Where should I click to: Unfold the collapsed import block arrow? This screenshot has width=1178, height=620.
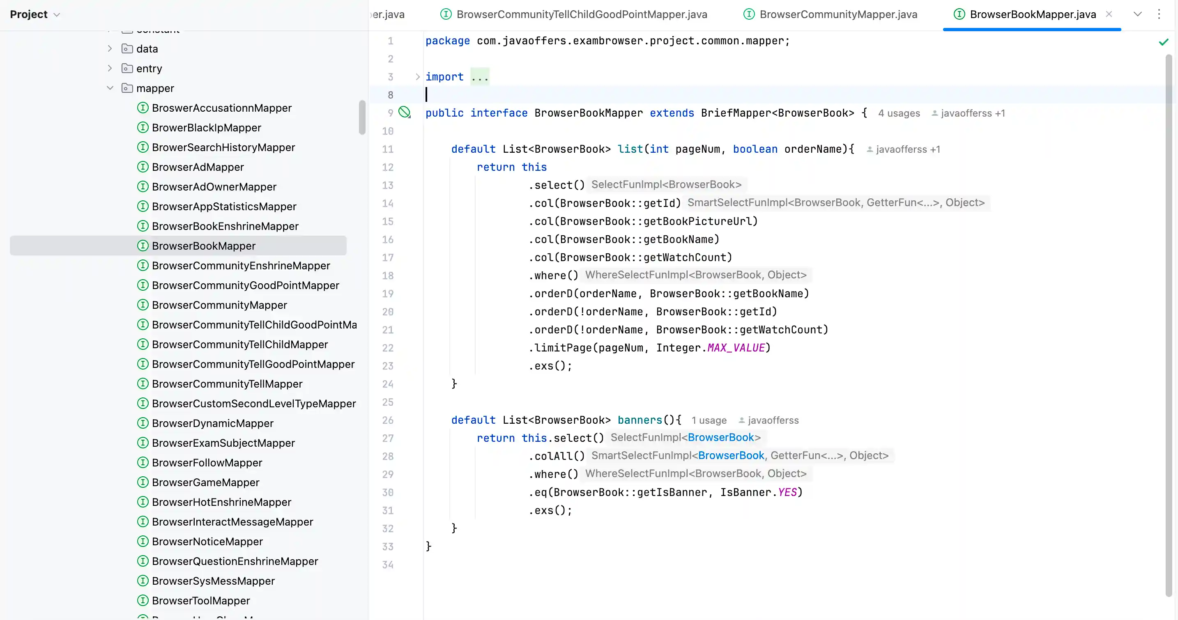coord(417,77)
